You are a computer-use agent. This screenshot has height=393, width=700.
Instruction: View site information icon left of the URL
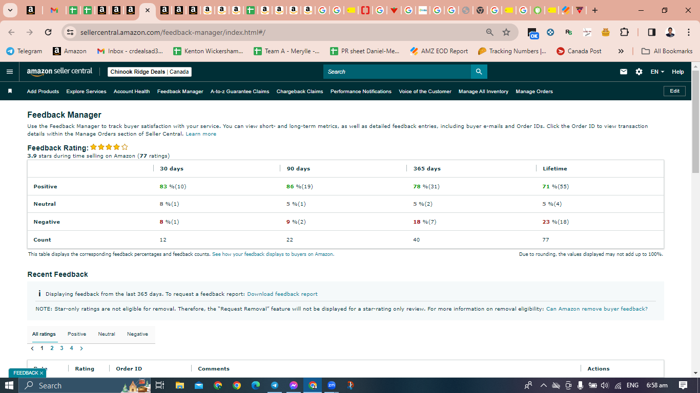click(70, 32)
